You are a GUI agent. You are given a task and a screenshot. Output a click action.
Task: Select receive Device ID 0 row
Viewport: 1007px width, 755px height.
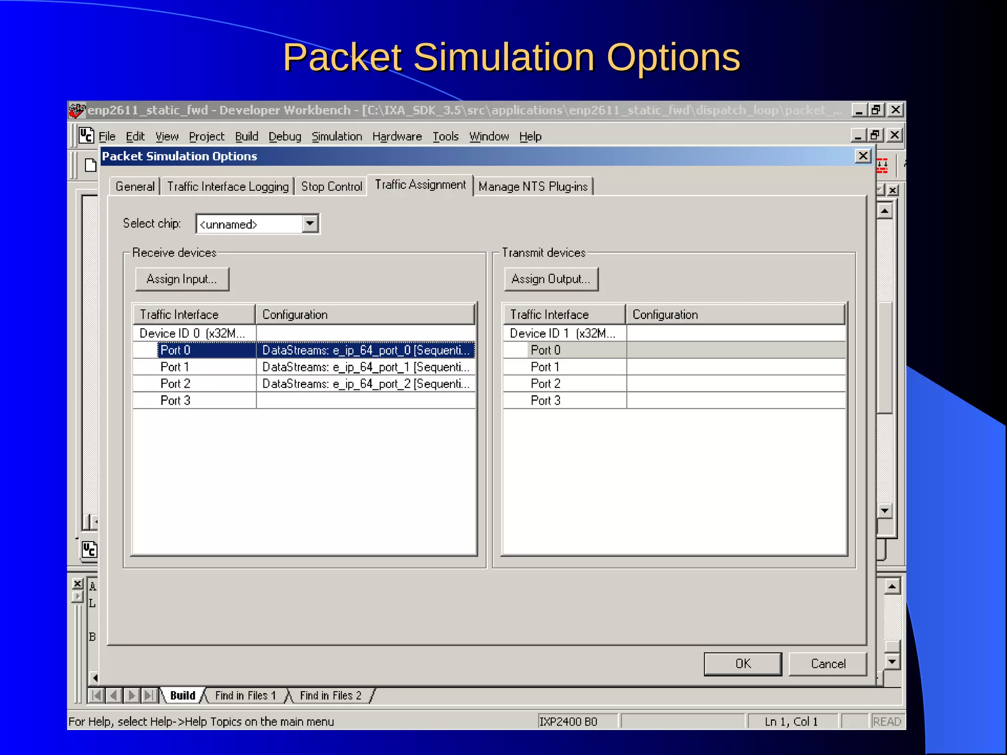pos(304,333)
